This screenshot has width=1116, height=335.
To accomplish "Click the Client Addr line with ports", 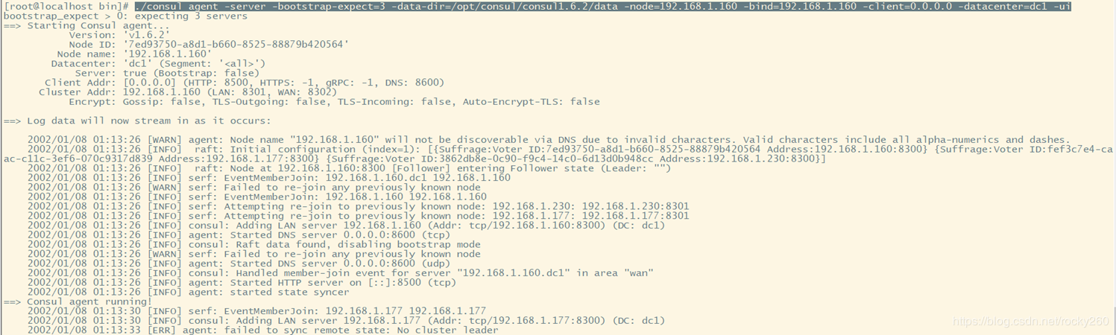I will (x=245, y=83).
